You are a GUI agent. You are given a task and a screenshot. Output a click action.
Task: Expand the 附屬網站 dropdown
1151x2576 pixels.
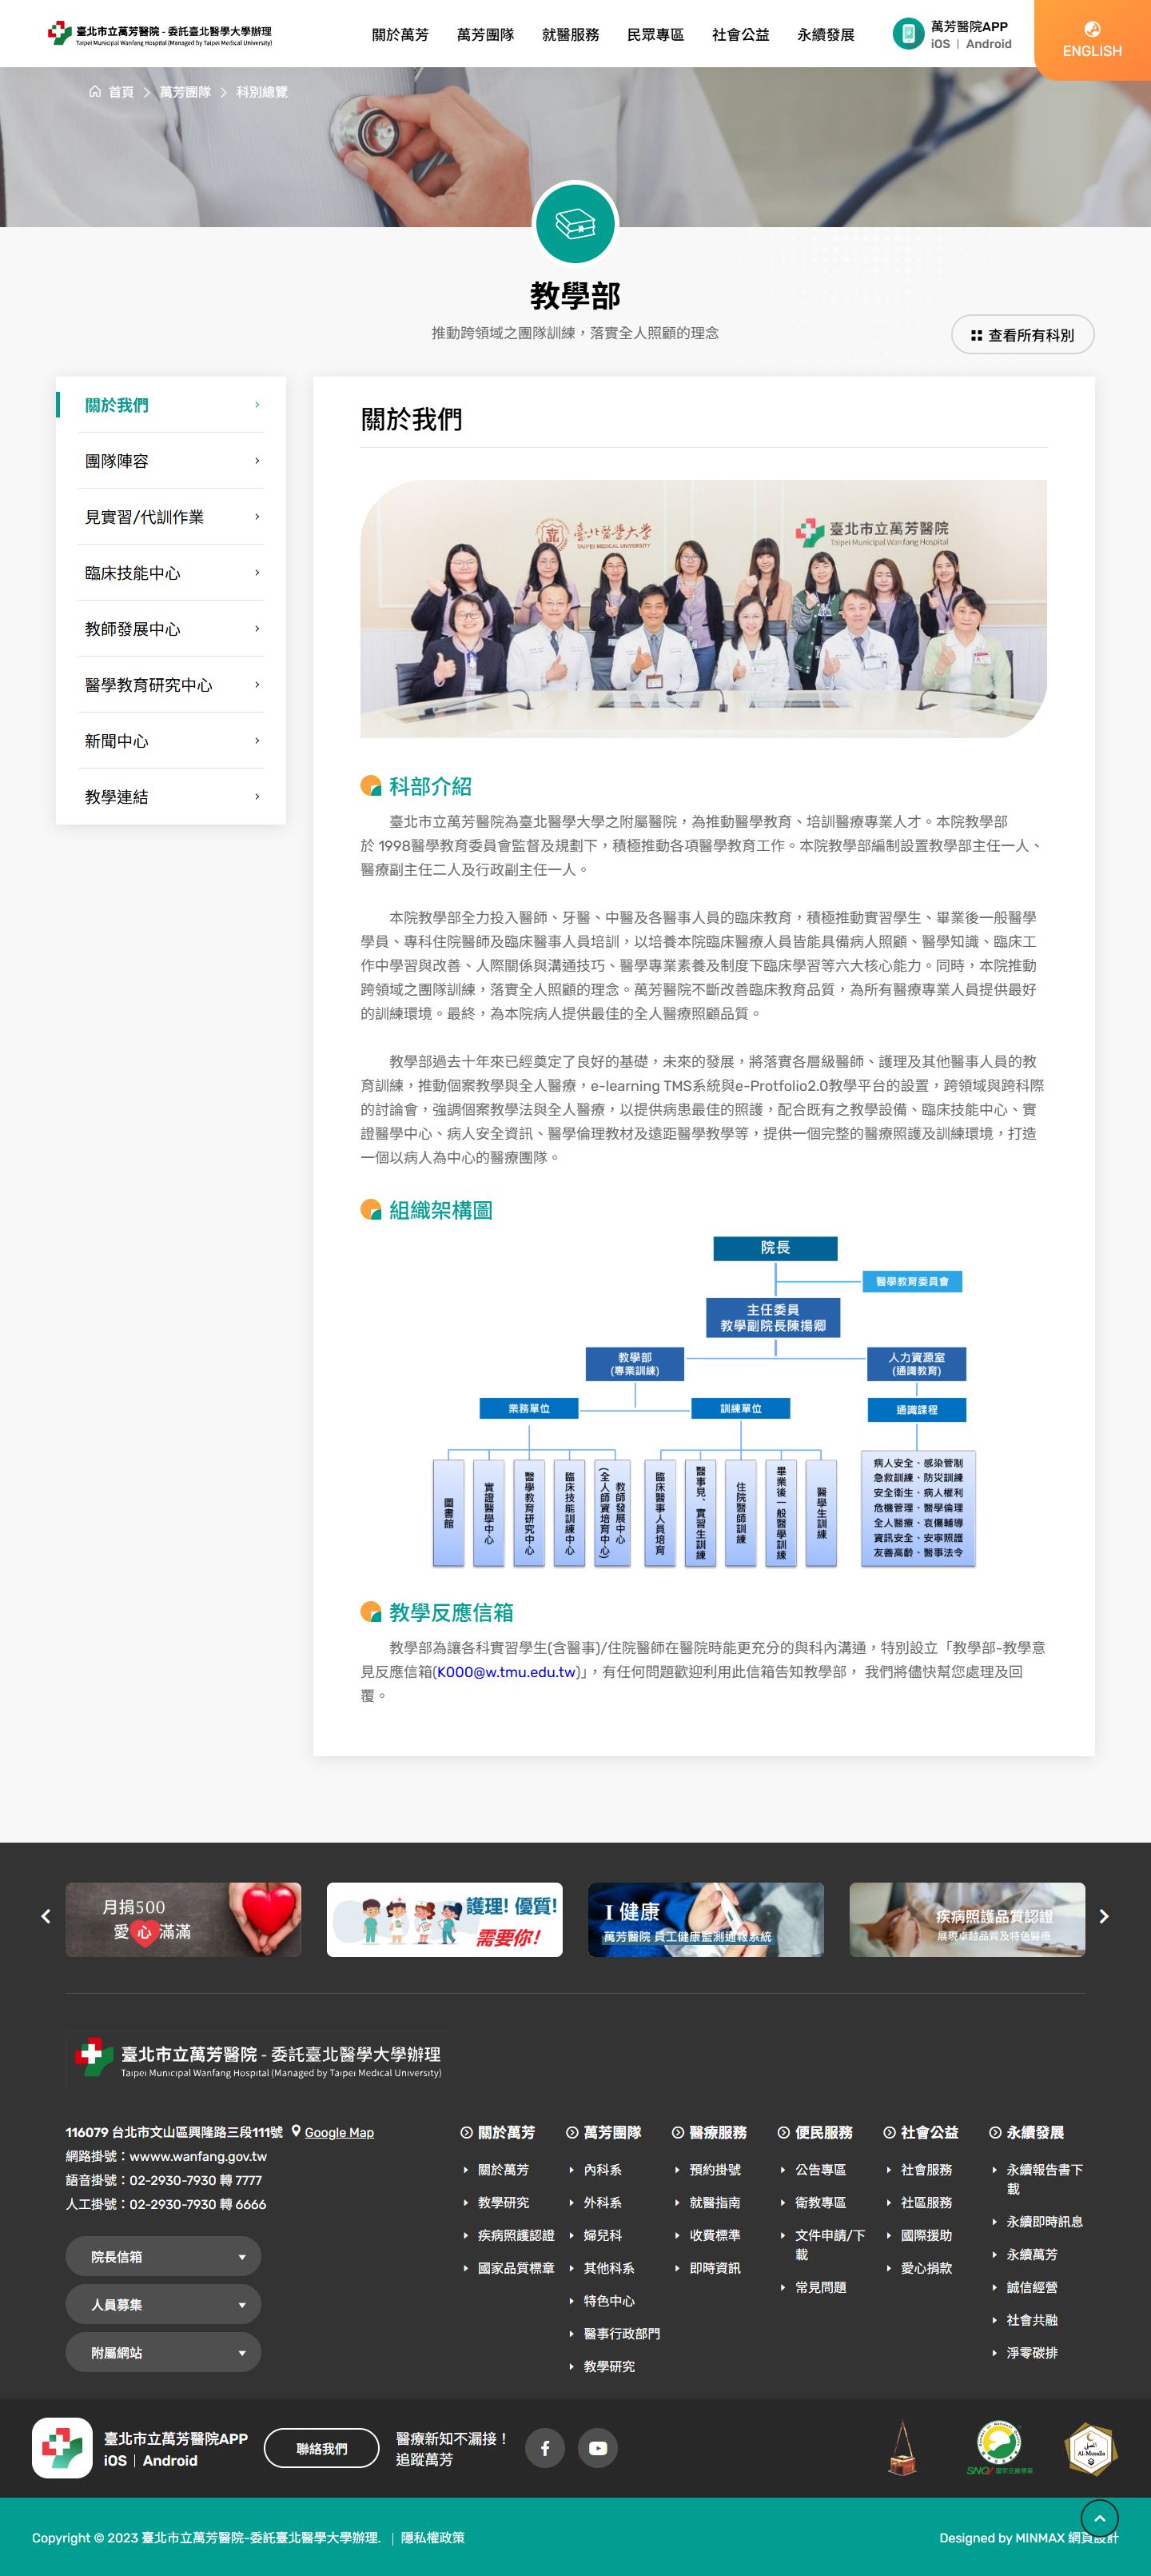163,2352
